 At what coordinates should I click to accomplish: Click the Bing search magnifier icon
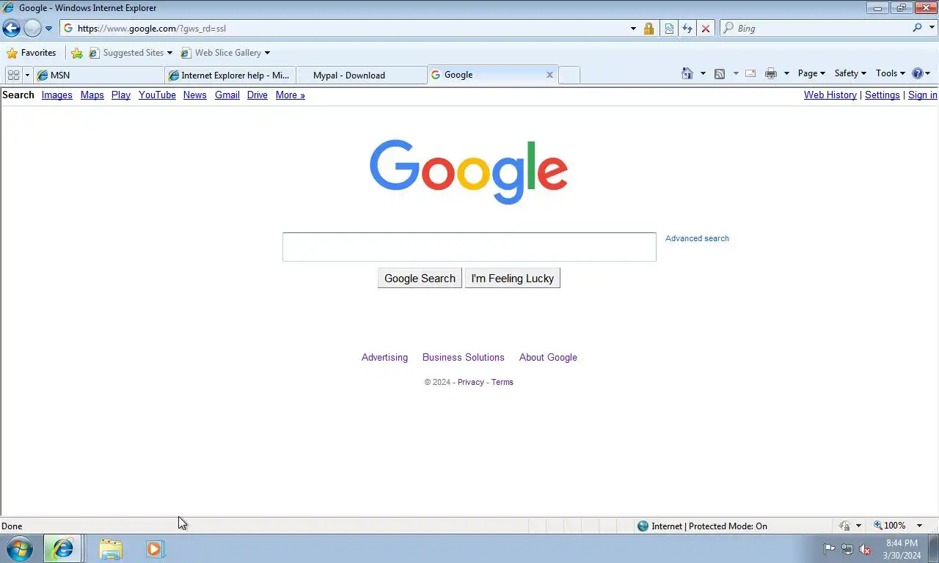(917, 28)
